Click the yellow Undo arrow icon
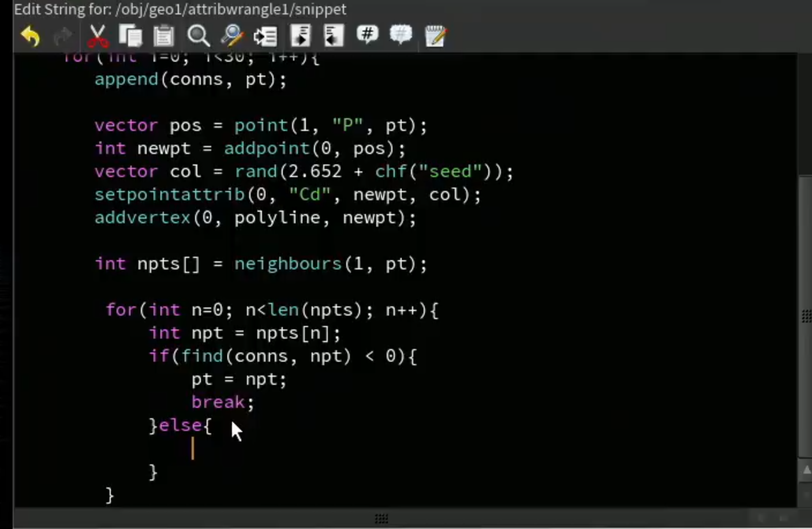The image size is (812, 529). [30, 36]
